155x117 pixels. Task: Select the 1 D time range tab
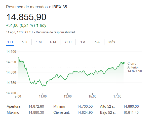[10, 42]
